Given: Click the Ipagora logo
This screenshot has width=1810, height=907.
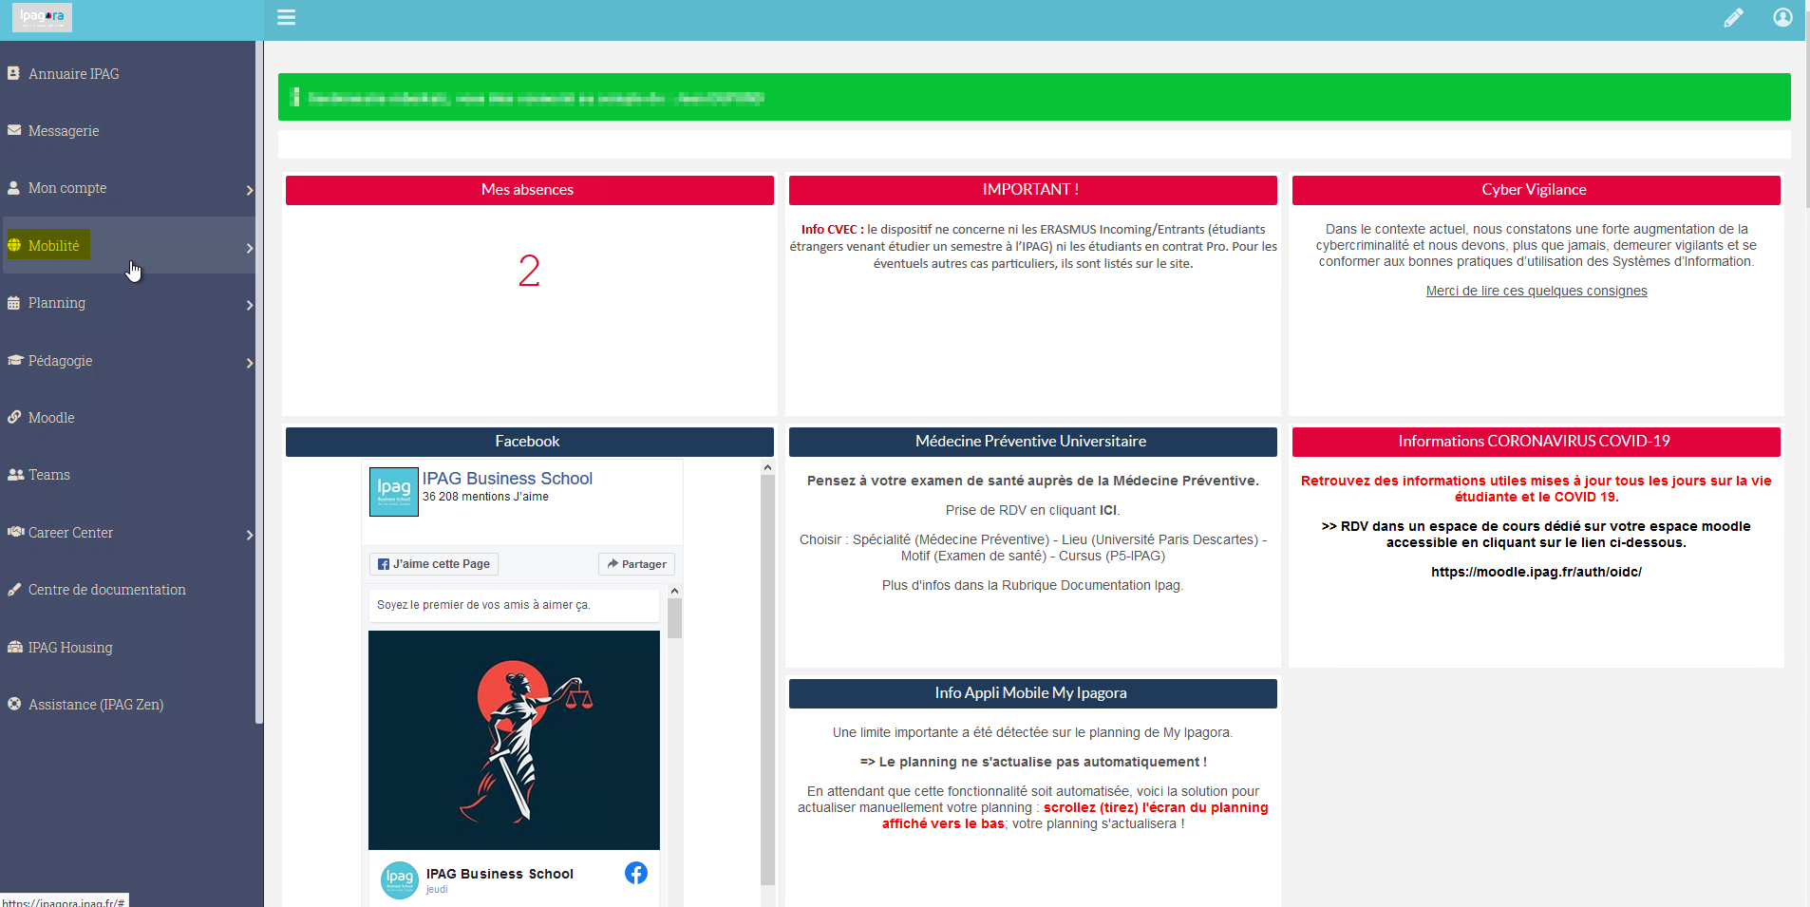Looking at the screenshot, I should [x=42, y=17].
